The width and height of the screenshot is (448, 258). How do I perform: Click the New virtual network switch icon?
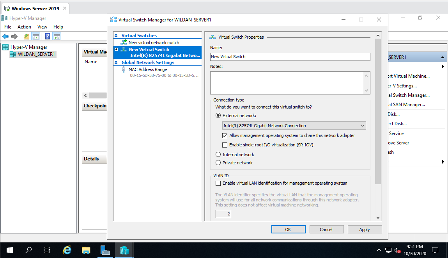pos(124,42)
